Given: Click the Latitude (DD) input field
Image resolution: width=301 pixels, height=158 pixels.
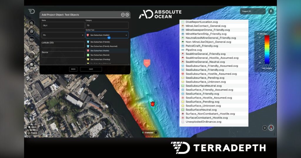Looking at the screenshot, I should click(x=63, y=44).
